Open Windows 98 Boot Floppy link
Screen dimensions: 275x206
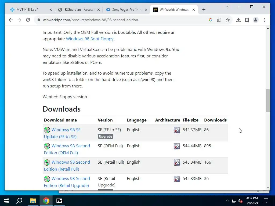(90, 39)
